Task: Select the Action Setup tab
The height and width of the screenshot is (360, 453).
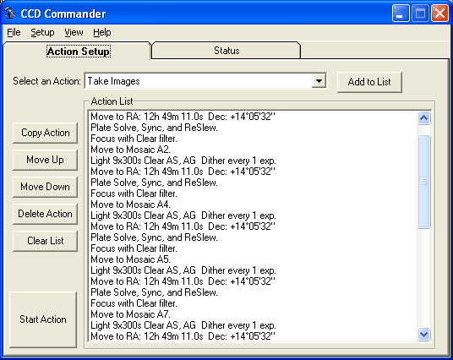Action: click(78, 52)
